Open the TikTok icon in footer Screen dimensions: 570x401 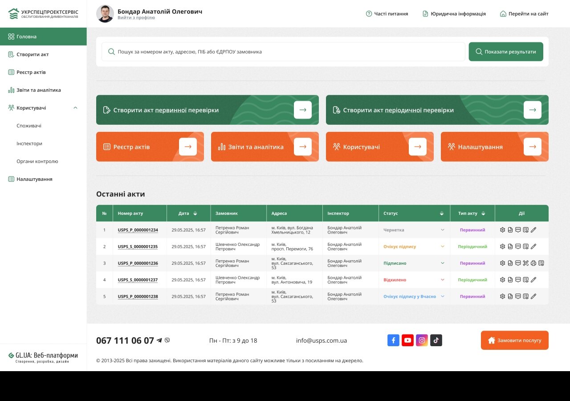[436, 340]
